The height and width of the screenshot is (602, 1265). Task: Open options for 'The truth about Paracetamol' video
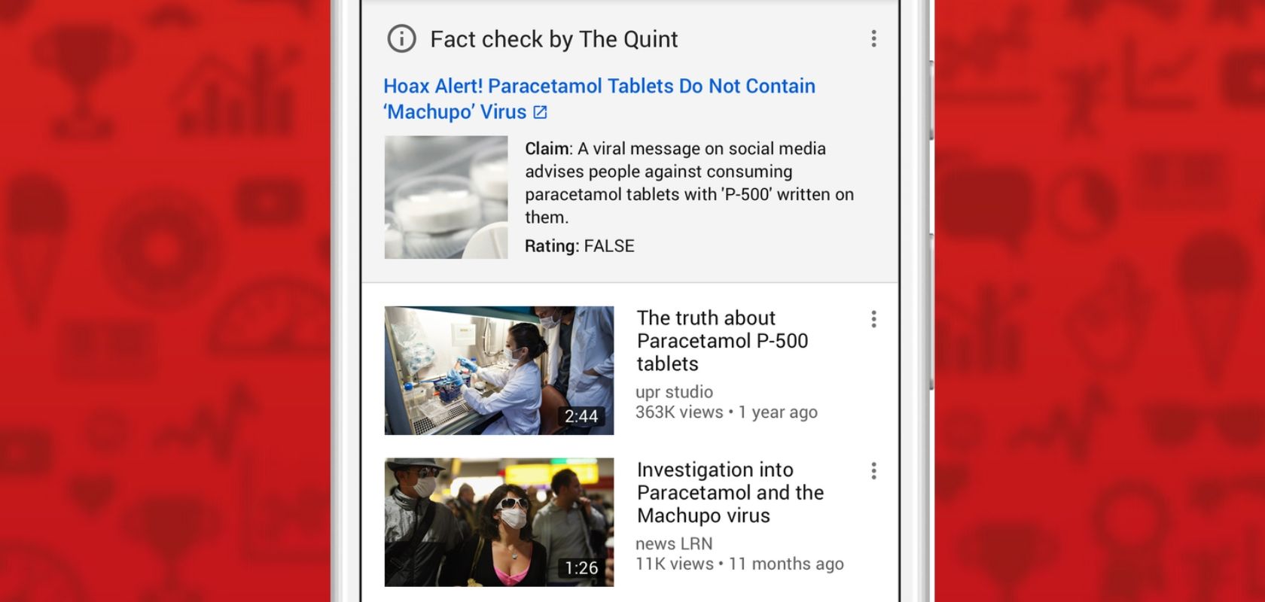click(873, 319)
